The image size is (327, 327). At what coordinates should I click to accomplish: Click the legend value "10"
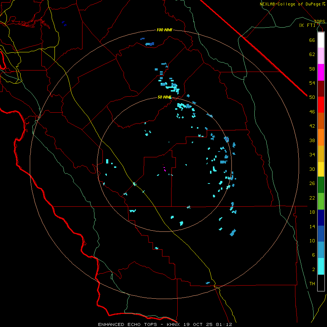point(312,241)
